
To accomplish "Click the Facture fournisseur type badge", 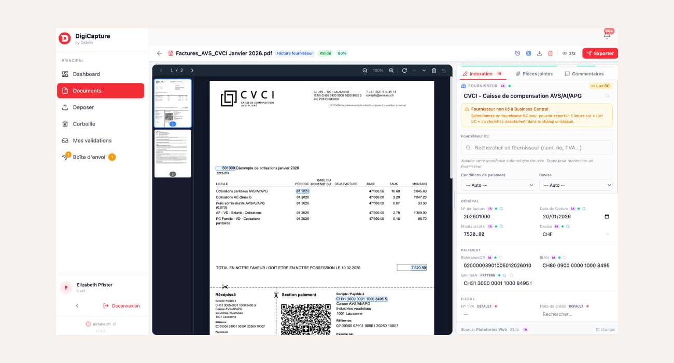I will point(294,53).
